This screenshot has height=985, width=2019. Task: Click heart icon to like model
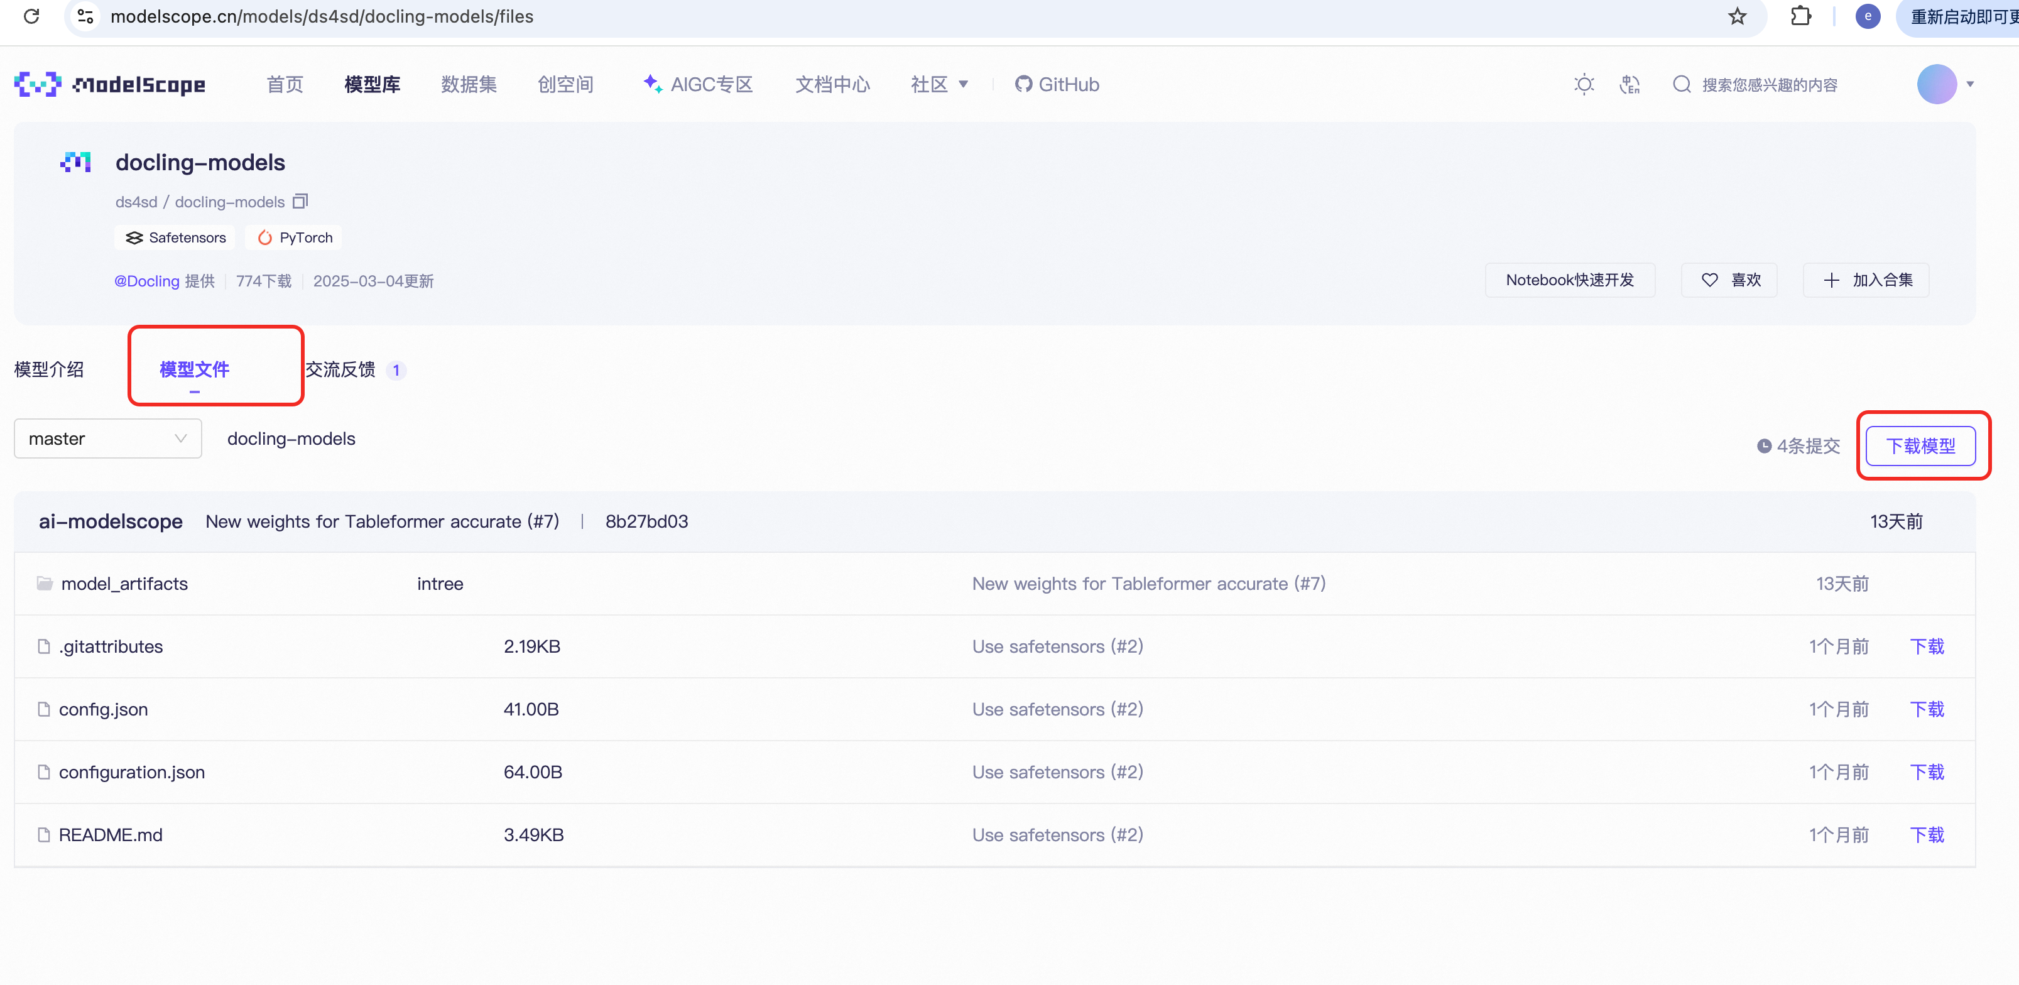1709,280
